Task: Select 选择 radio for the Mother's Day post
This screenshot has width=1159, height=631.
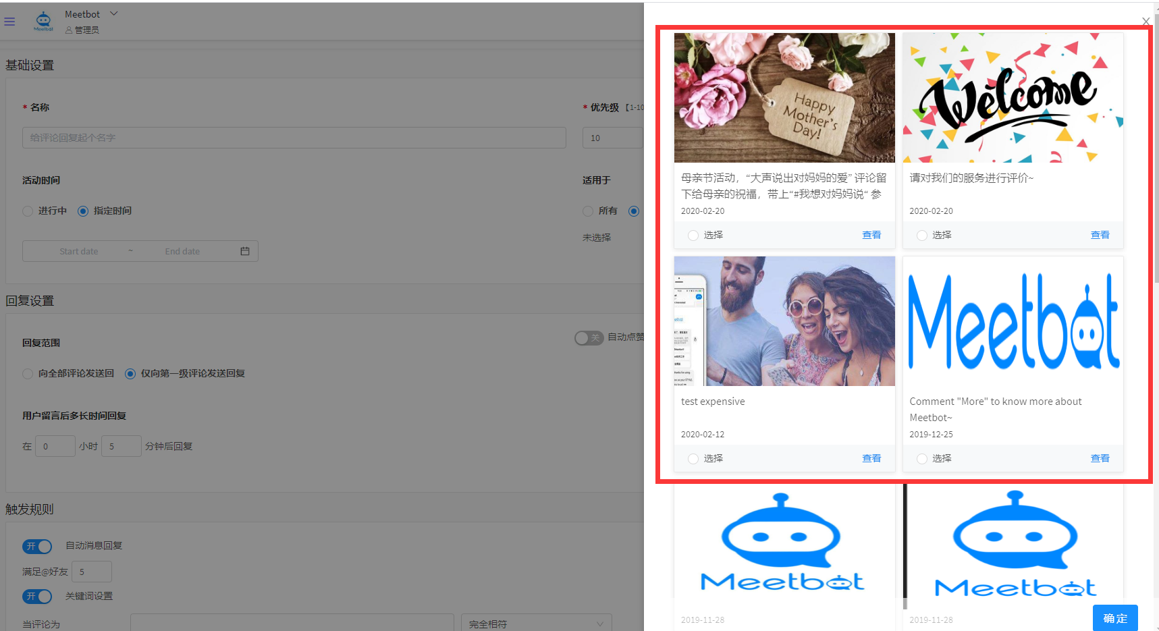Action: (x=693, y=236)
